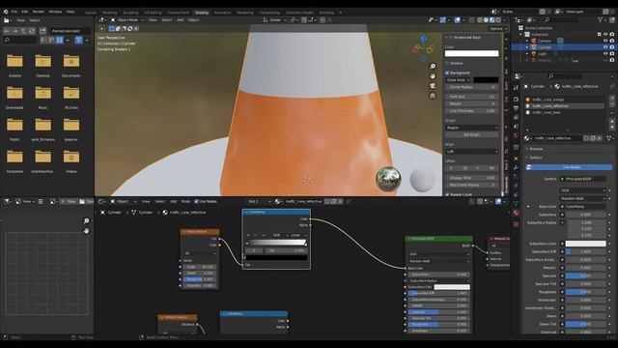
Task: Toggle the file browser filter button
Action: pos(79,40)
